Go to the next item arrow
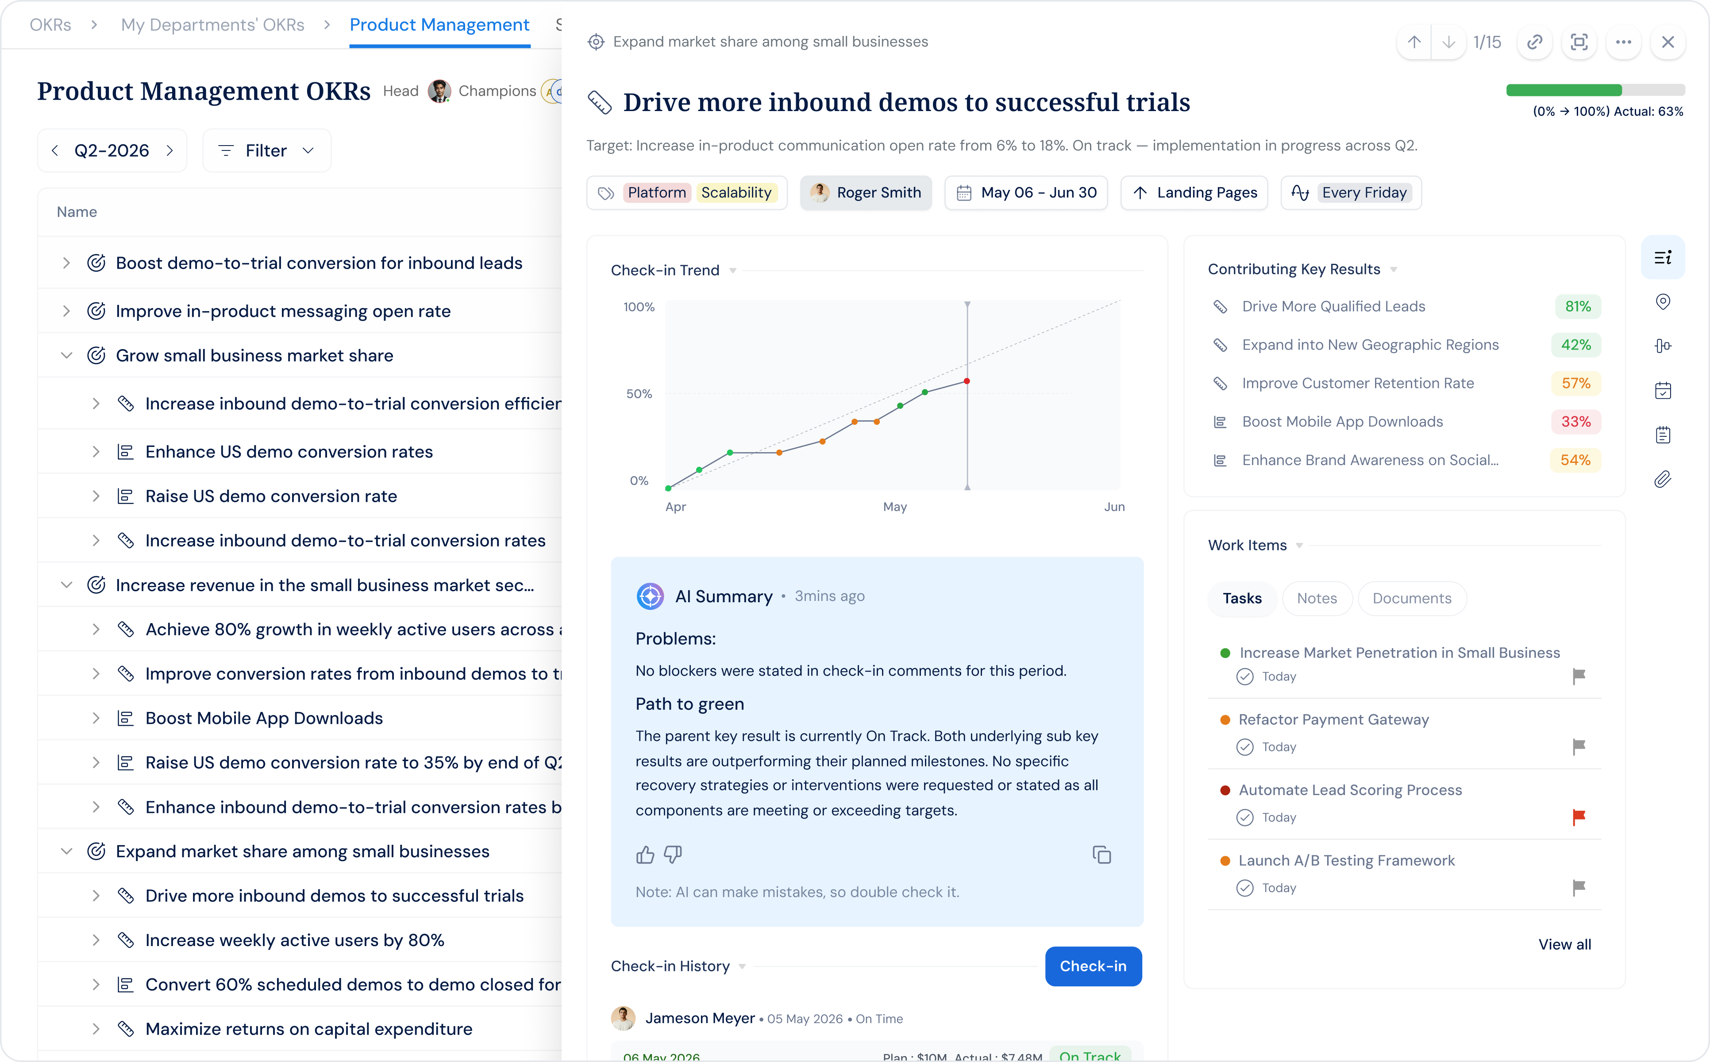Screen dimensions: 1710x1062 pyautogui.click(x=1448, y=42)
